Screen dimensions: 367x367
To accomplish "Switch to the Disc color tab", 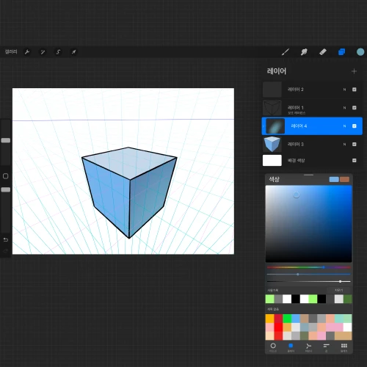I will [273, 347].
